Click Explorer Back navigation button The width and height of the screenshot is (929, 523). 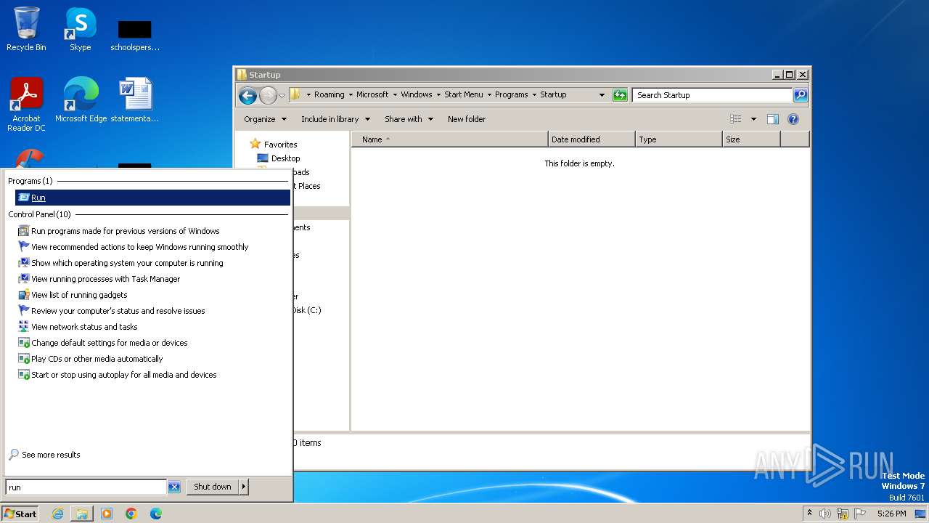click(x=247, y=95)
